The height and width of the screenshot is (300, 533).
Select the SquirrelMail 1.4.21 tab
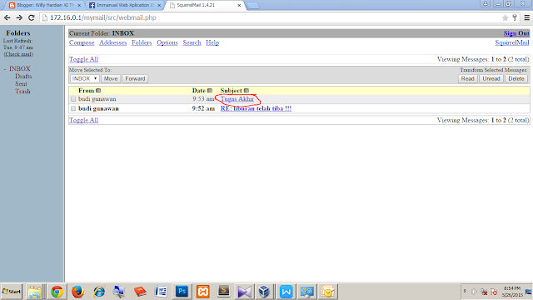coord(205,6)
